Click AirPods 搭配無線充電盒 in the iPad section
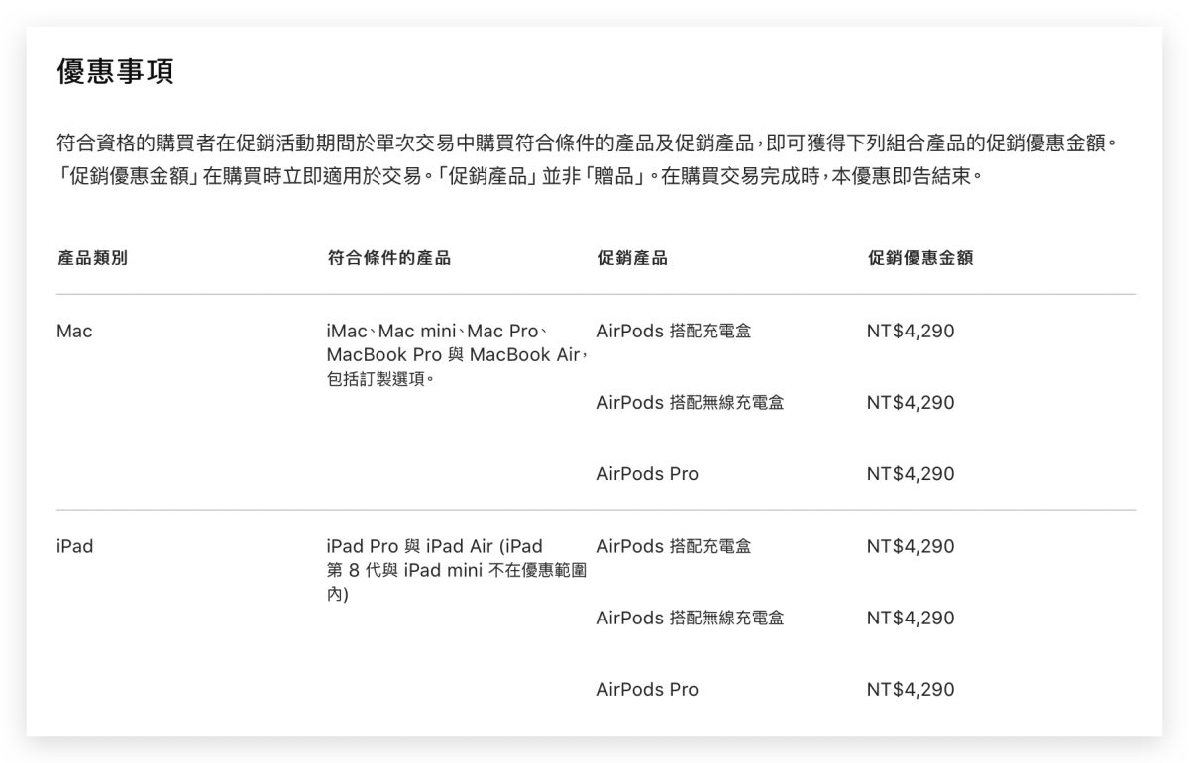The image size is (1189, 763). [691, 619]
